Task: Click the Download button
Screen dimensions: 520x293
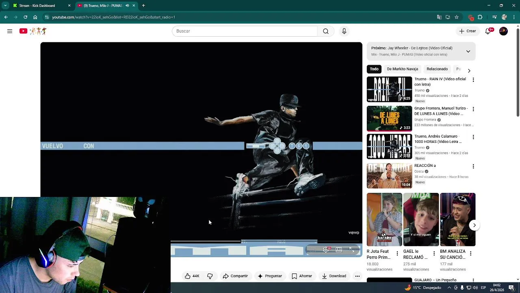Action: click(334, 276)
